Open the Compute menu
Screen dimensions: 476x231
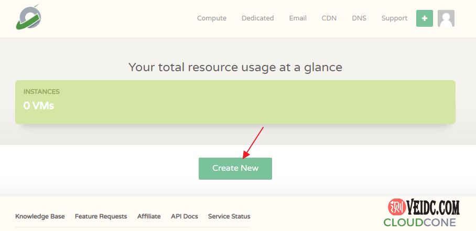coord(212,18)
